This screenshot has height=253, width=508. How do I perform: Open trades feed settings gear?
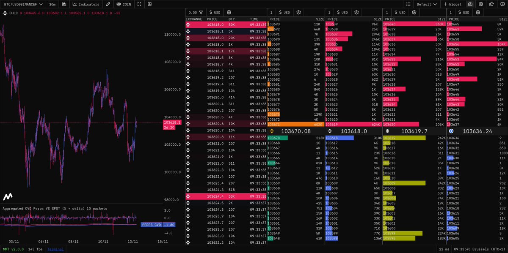[x=229, y=13]
